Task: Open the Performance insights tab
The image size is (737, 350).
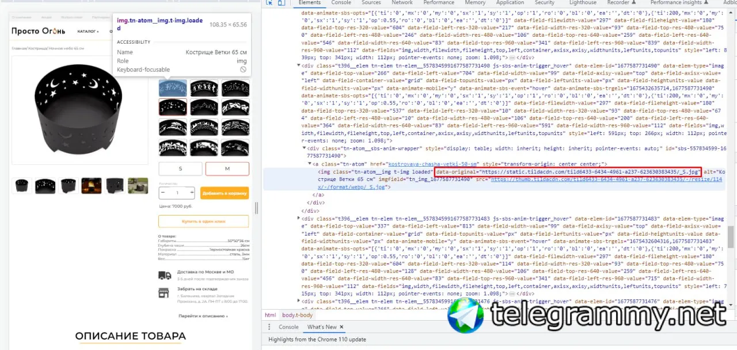Action: 681,3
